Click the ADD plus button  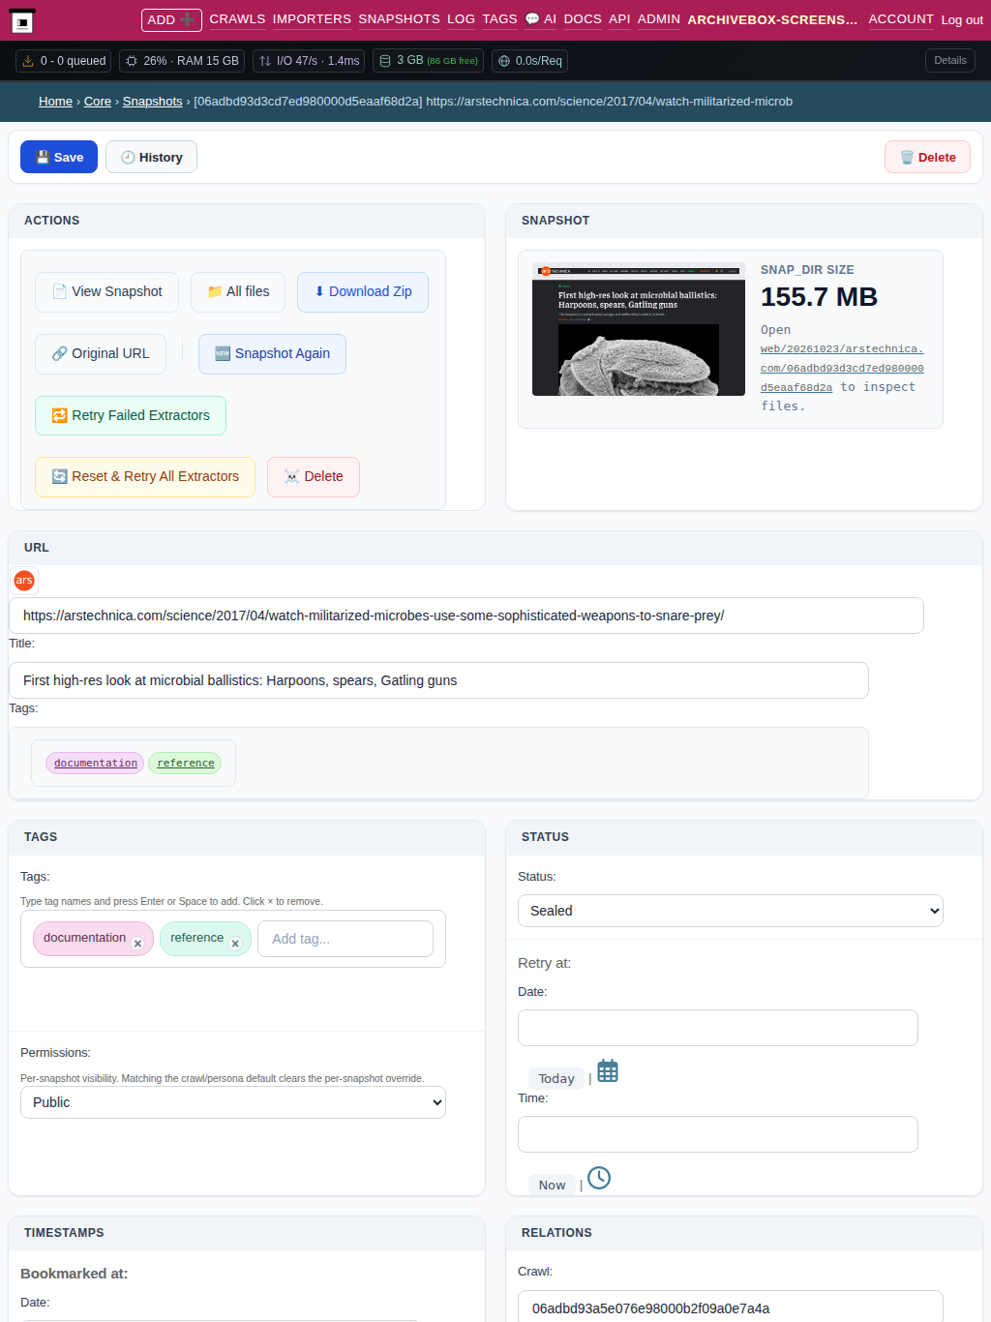[171, 19]
